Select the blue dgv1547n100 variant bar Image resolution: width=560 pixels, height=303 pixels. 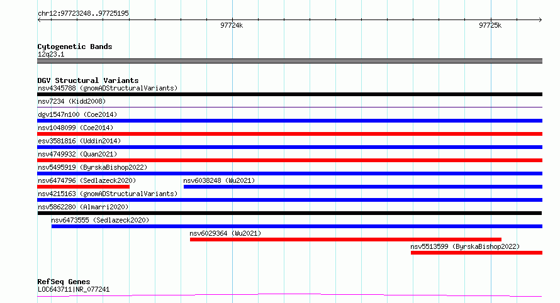(289, 121)
